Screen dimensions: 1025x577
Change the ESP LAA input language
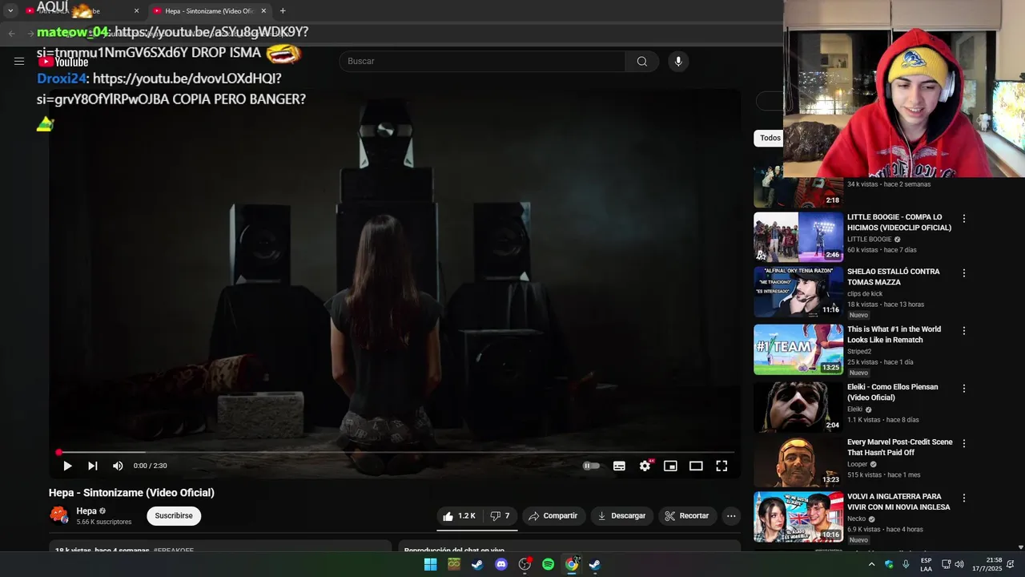[926, 564]
